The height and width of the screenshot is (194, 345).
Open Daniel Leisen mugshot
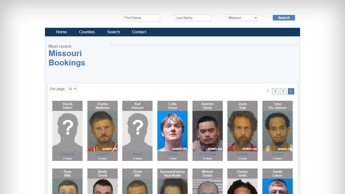pos(278,186)
